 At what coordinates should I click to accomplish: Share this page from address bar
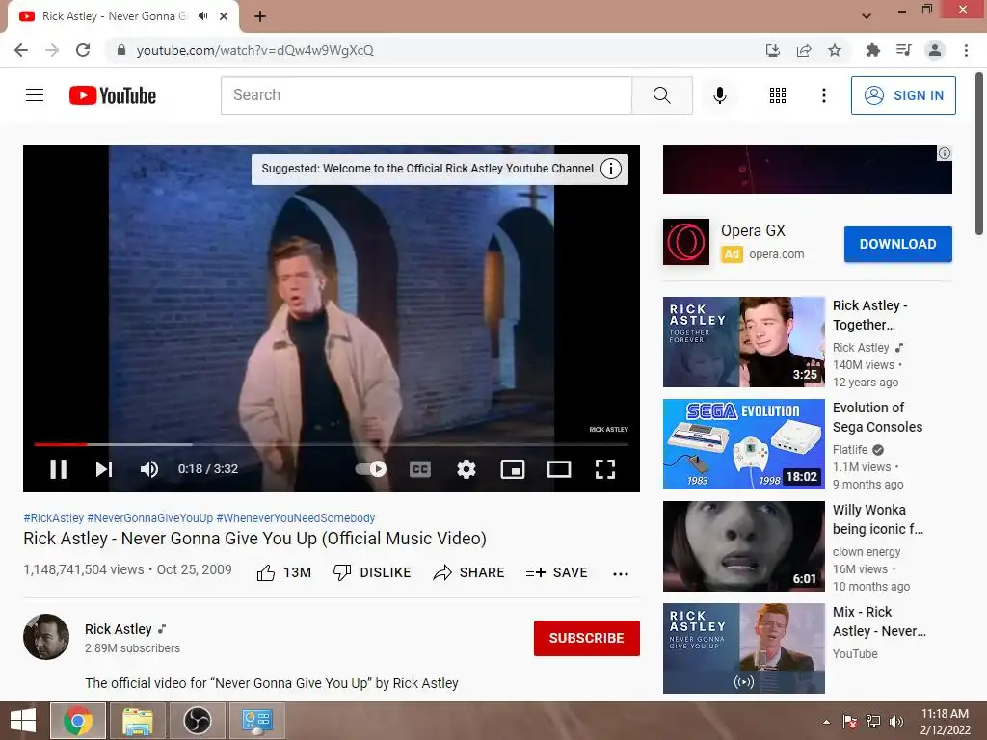coord(804,50)
